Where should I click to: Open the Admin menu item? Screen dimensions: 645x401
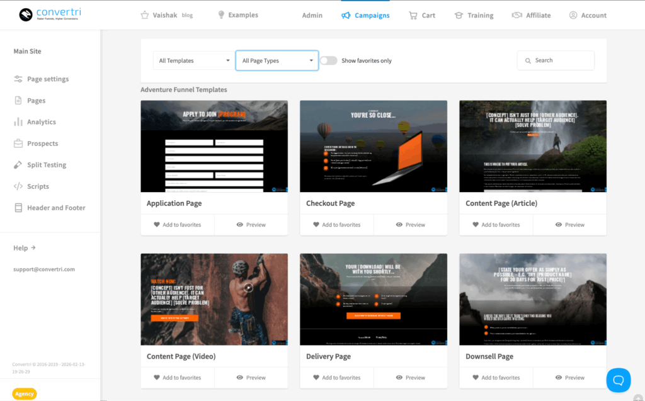312,15
